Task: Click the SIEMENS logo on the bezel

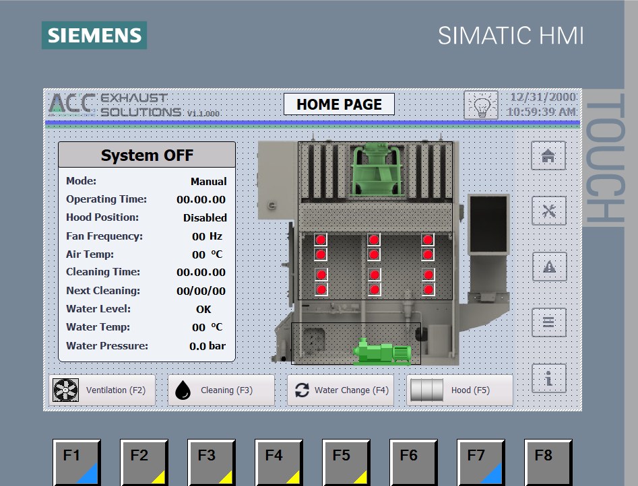Action: pos(94,36)
